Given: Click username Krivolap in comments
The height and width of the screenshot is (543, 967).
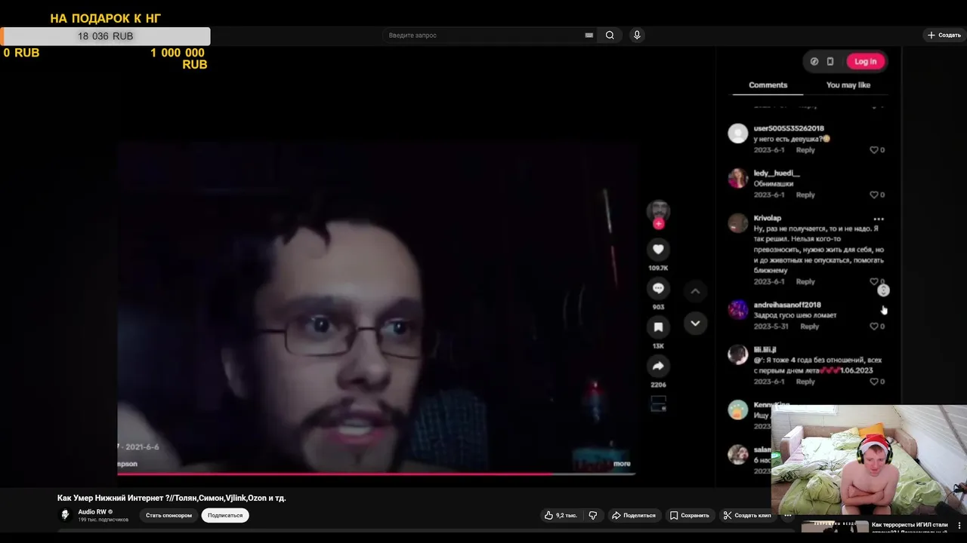Looking at the screenshot, I should point(768,218).
